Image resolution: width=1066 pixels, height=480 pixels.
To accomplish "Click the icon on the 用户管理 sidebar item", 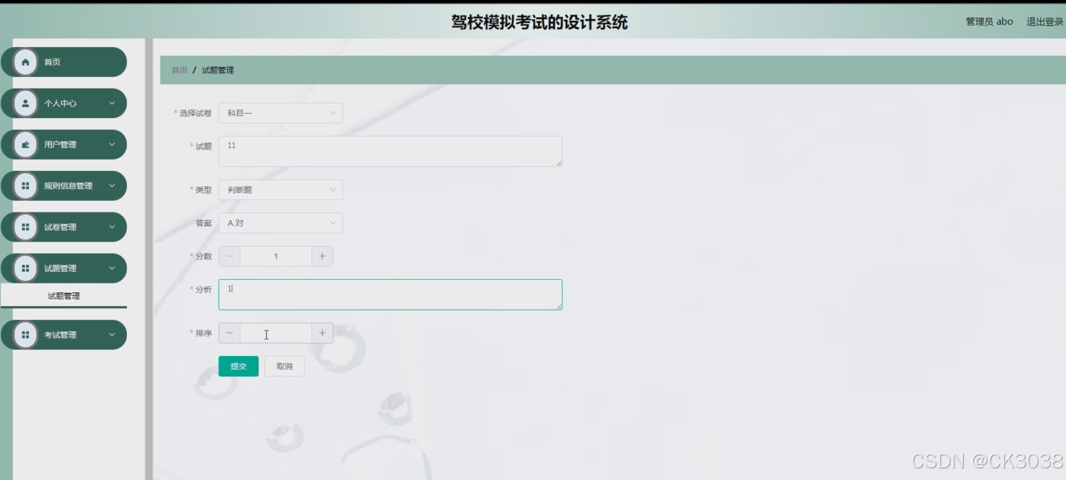I will tap(27, 144).
